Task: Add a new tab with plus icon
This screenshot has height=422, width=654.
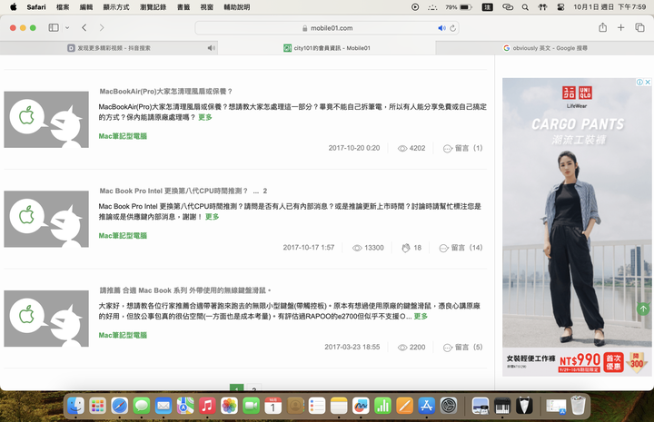Action: pos(621,27)
